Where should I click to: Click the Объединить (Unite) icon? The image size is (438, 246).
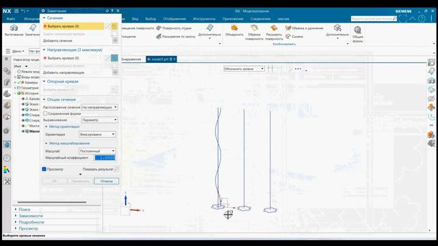[234, 28]
